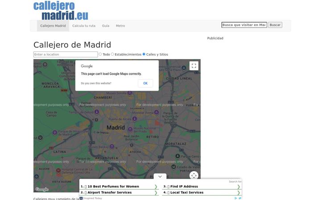
Task: Click the Museo Sorolla map marker
Action: point(130,93)
